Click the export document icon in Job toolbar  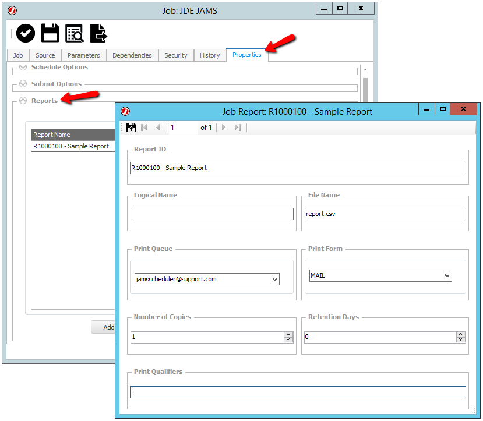click(98, 33)
